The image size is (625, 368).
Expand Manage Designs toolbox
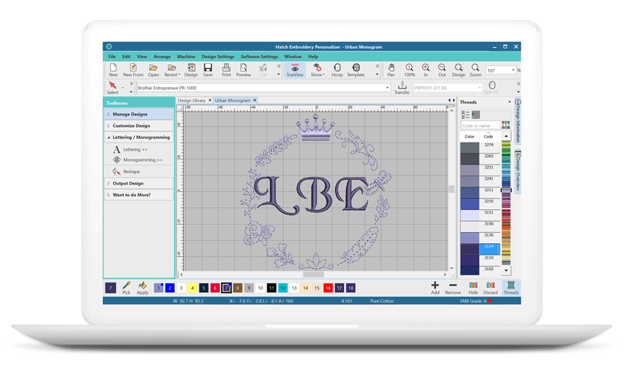tap(139, 114)
